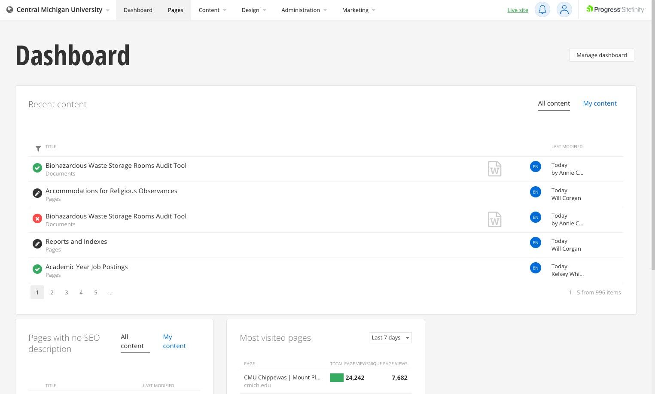Image resolution: width=655 pixels, height=394 pixels.
Task: Click the CMU Chippewas | Mount Pl... page entry
Action: (282, 378)
